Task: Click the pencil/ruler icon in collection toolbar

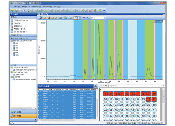Action: click(x=71, y=18)
